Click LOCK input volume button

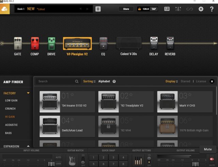click(58, 164)
